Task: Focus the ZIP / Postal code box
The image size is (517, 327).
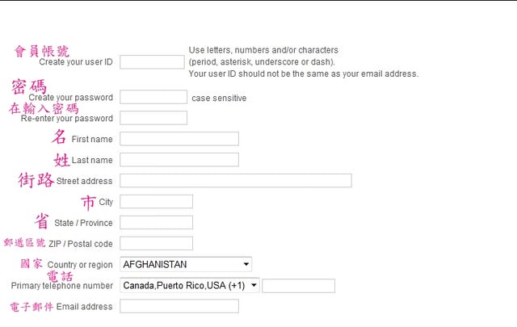Action: pos(156,244)
